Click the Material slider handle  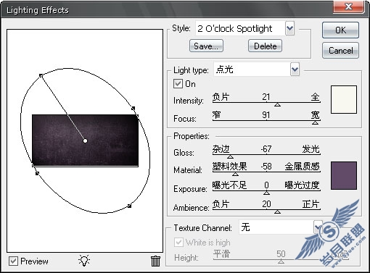click(x=235, y=174)
